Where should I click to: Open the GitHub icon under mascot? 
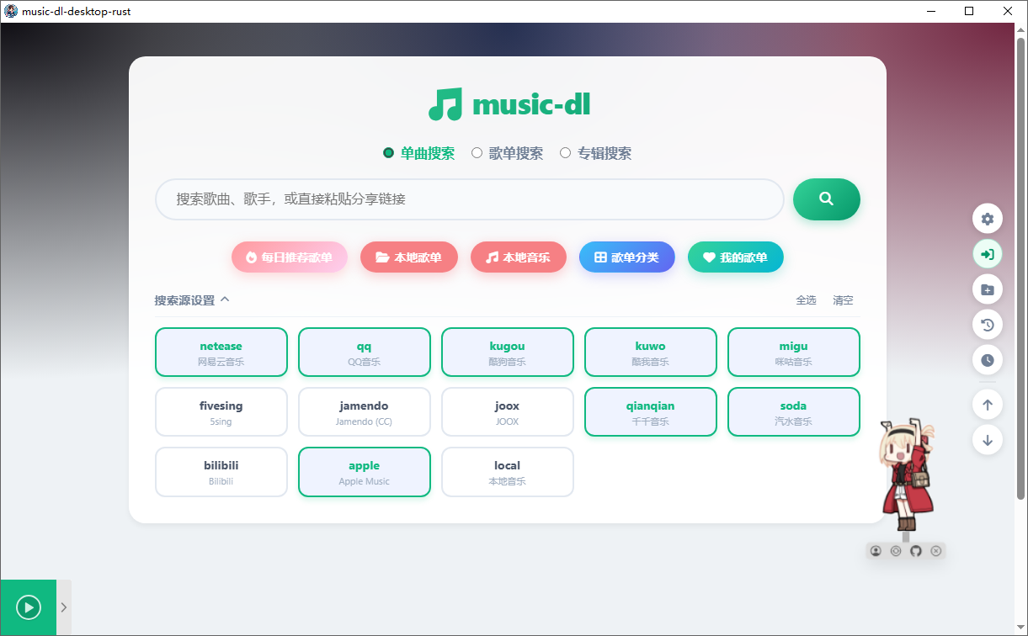tap(916, 551)
